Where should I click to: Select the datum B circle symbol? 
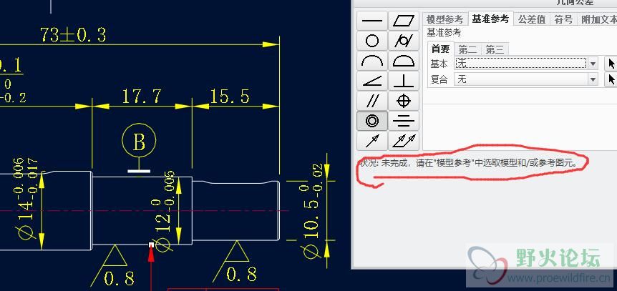coord(139,141)
